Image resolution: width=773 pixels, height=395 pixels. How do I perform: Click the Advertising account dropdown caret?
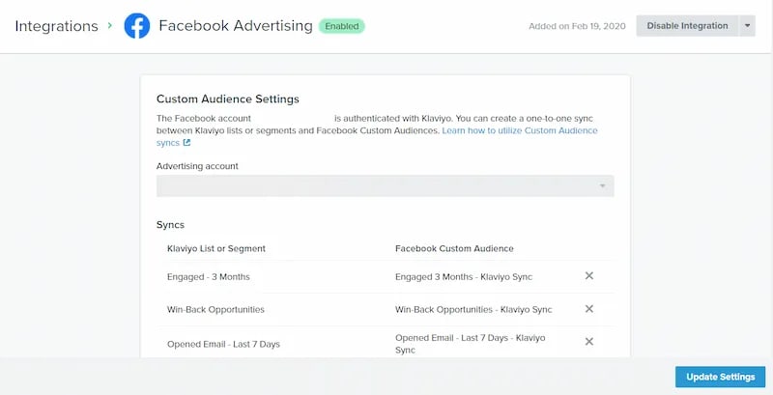point(602,186)
